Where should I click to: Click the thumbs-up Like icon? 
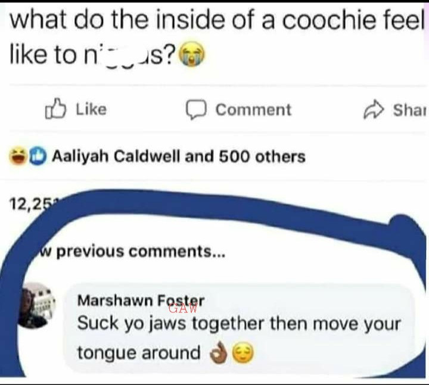point(55,109)
